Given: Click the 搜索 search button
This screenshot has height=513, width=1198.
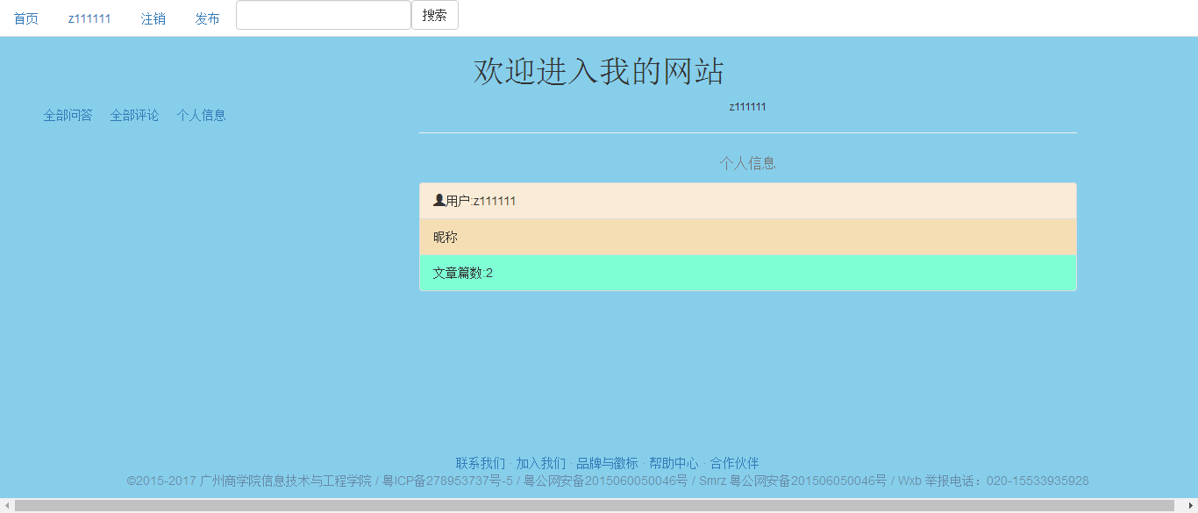Looking at the screenshot, I should 435,15.
